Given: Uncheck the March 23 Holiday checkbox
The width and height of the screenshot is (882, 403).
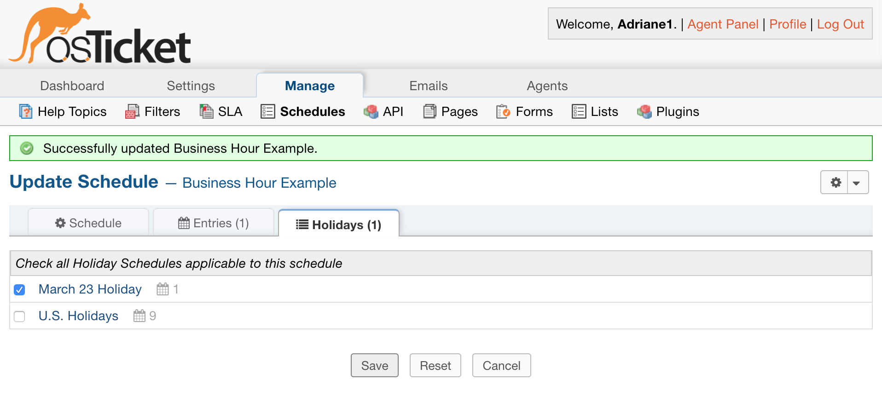Looking at the screenshot, I should pos(19,289).
